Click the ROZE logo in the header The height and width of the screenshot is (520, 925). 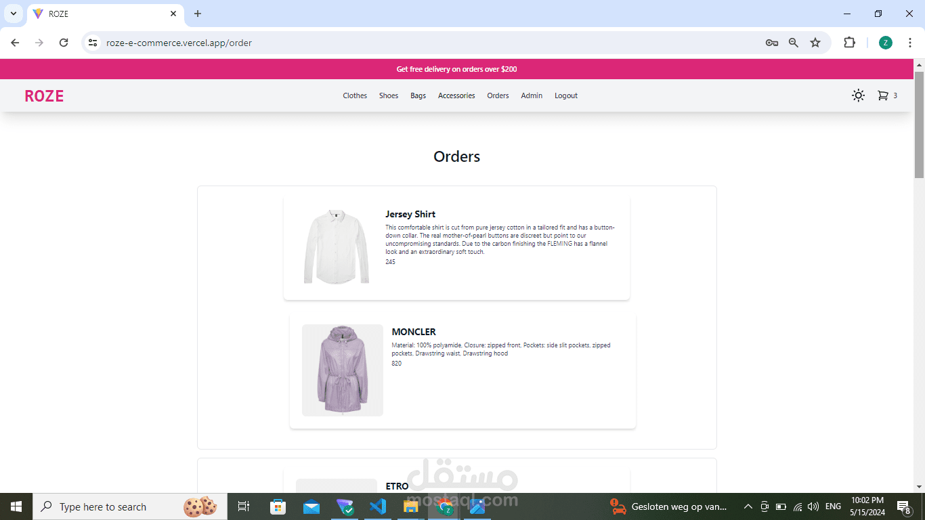click(44, 96)
